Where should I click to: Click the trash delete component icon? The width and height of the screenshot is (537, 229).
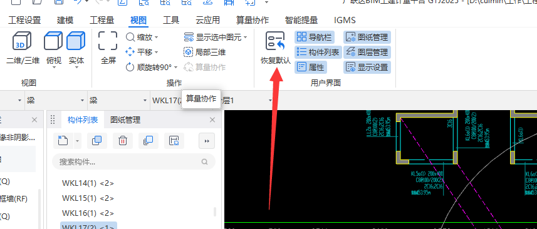point(123,141)
